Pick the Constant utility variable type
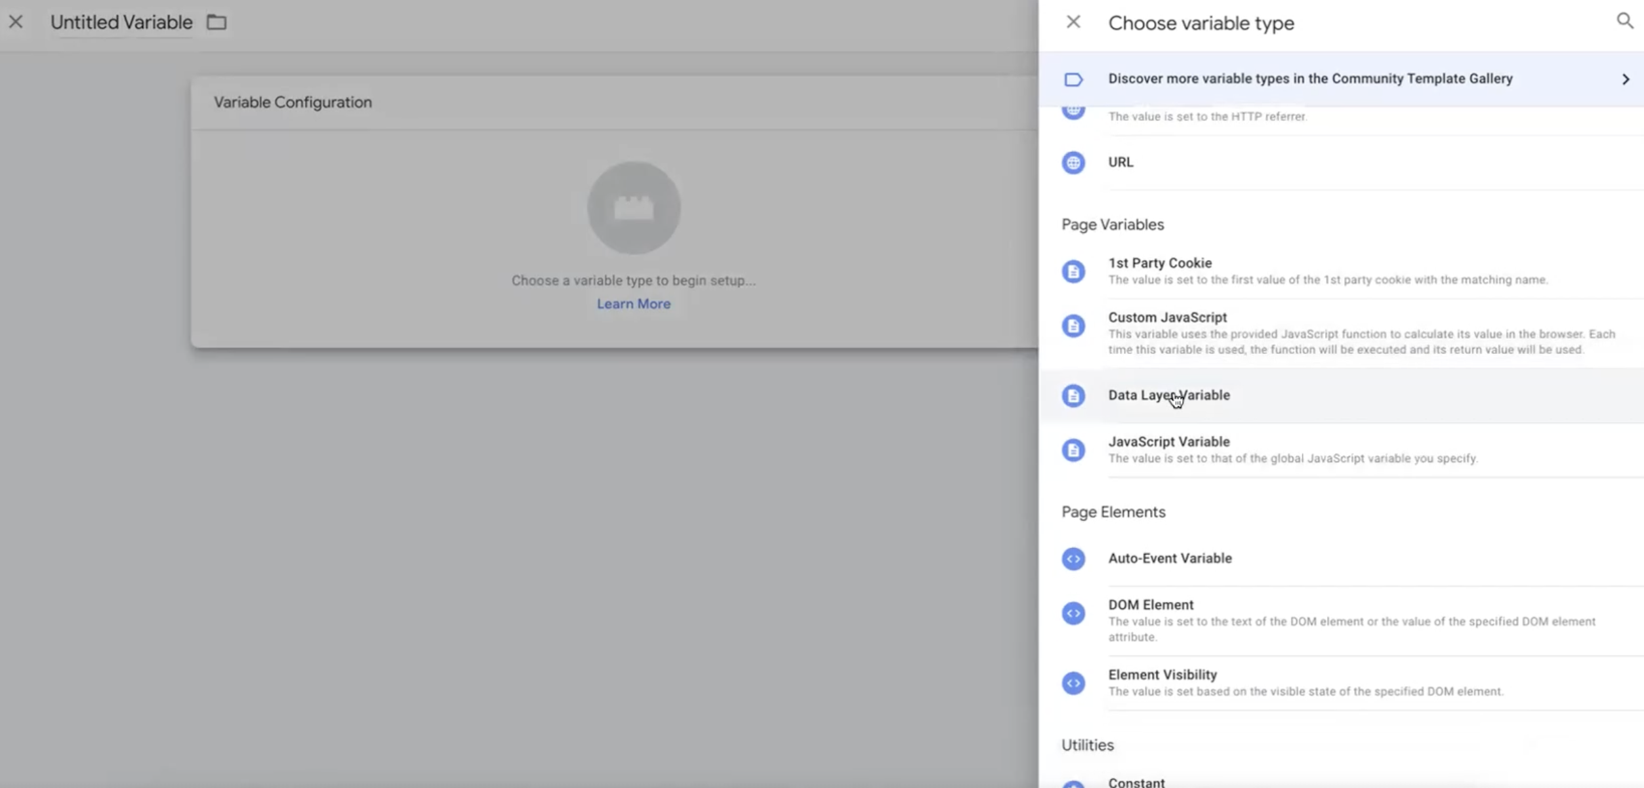The image size is (1644, 788). click(x=1136, y=782)
